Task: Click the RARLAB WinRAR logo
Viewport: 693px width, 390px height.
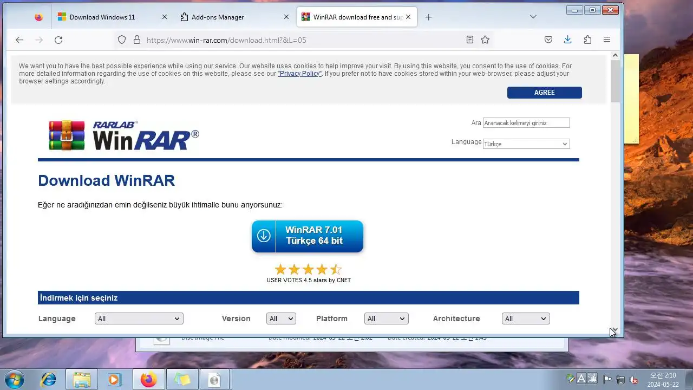Action: pyautogui.click(x=124, y=135)
